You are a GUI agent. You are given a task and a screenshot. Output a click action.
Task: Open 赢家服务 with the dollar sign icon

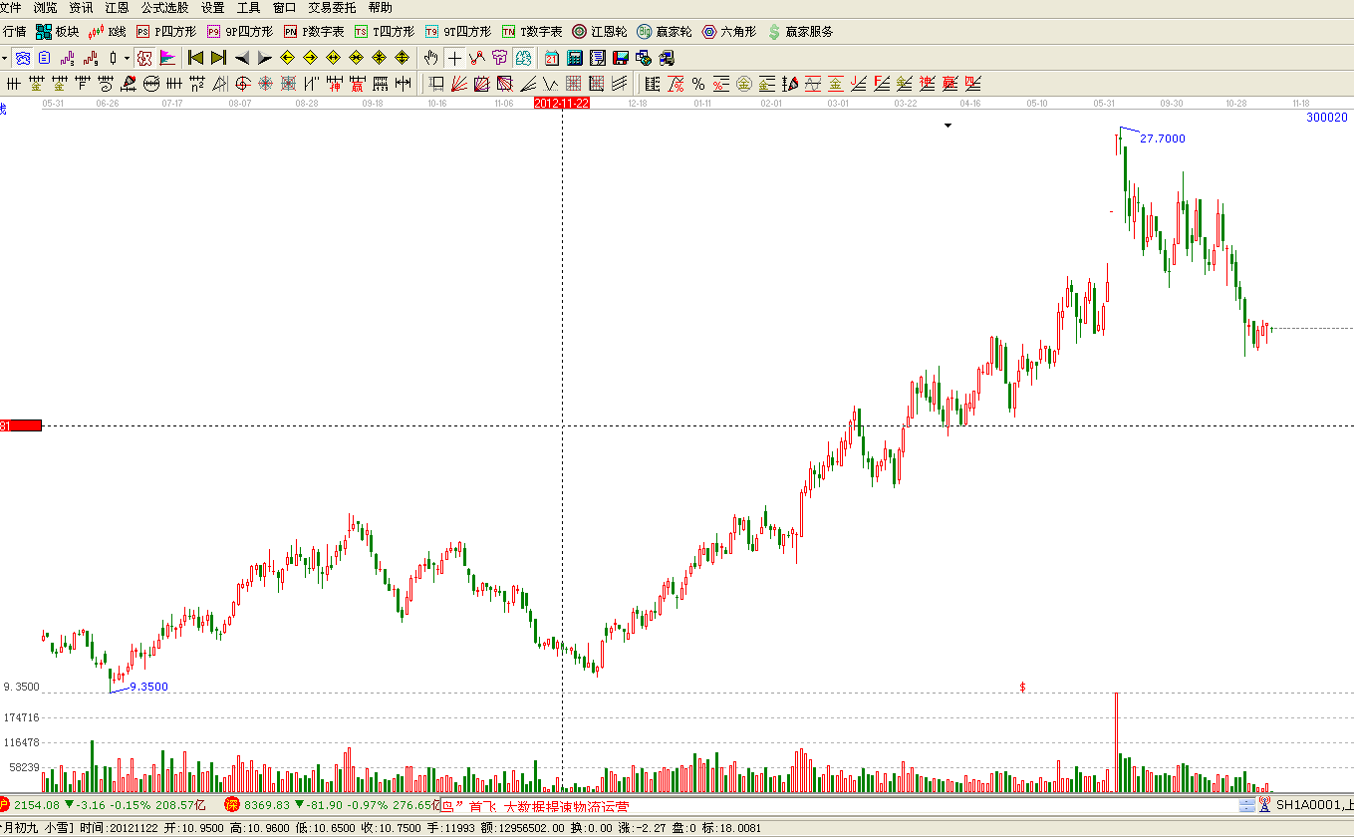click(x=800, y=32)
